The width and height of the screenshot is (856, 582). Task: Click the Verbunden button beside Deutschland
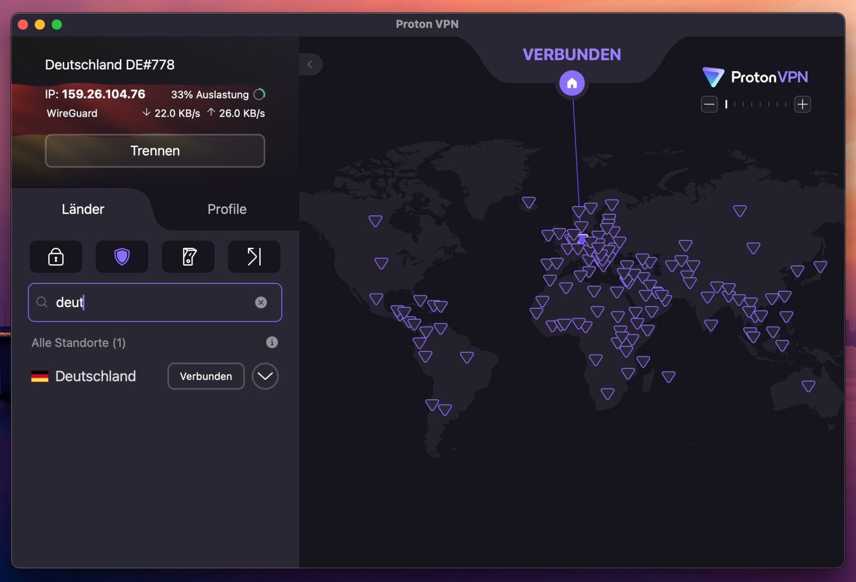206,376
